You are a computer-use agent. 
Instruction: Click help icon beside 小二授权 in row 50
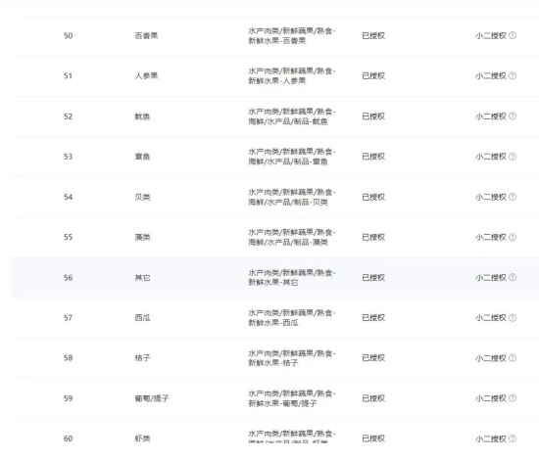pyautogui.click(x=513, y=35)
